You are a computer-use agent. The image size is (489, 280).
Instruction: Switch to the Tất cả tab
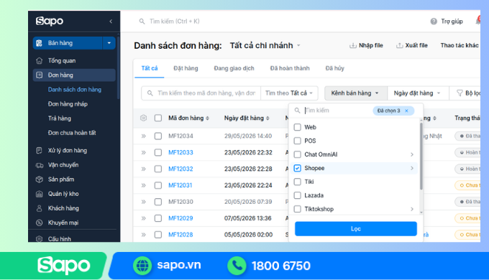(x=150, y=68)
